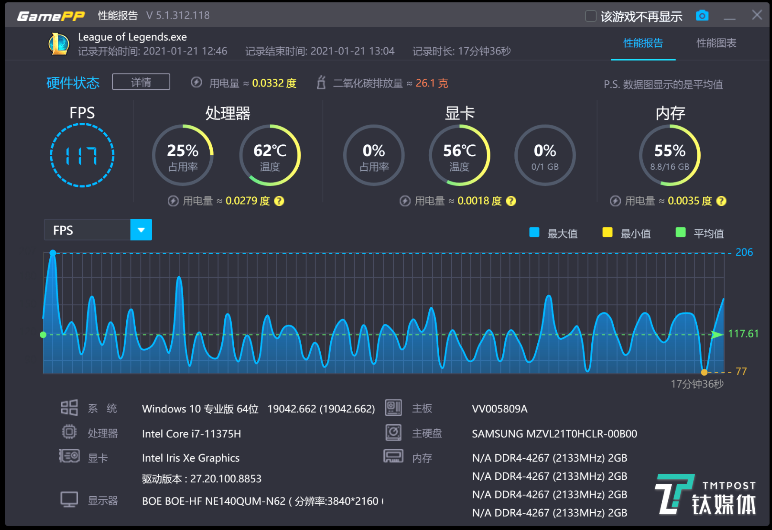Click the GamePP logo

point(51,16)
